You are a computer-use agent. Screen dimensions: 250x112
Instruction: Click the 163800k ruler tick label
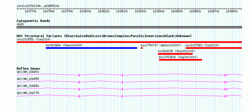(86, 11)
